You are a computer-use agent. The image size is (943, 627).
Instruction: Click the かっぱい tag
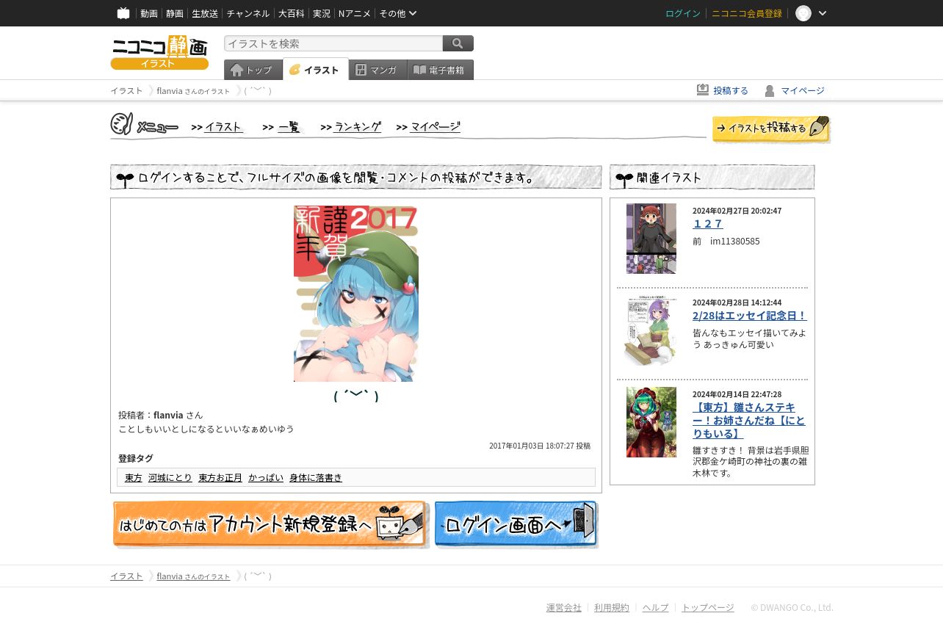click(266, 477)
